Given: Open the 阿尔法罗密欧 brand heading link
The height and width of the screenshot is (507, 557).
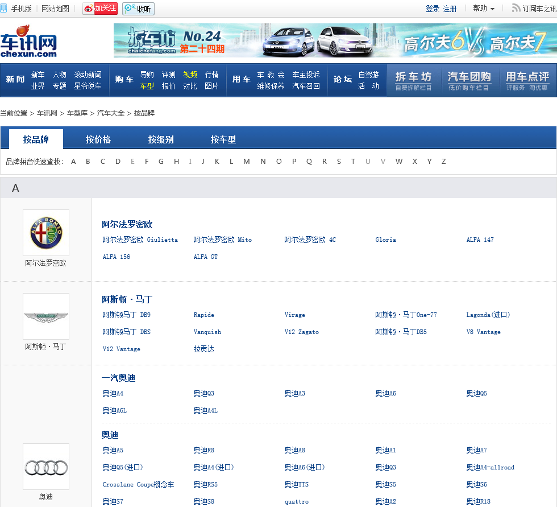Looking at the screenshot, I should 127,224.
